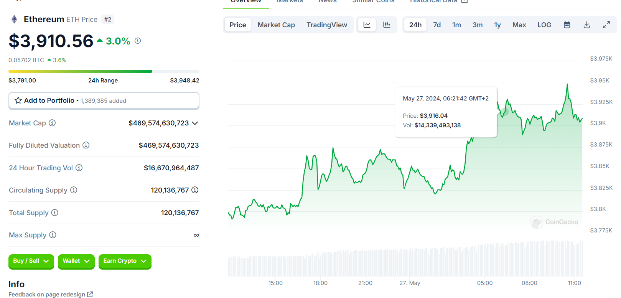
Task: Click the price chart point marker
Action: click(x=504, y=112)
